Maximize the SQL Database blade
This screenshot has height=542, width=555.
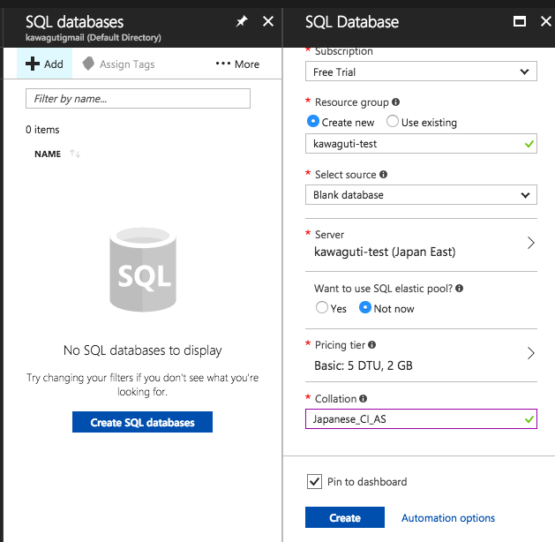pyautogui.click(x=520, y=22)
